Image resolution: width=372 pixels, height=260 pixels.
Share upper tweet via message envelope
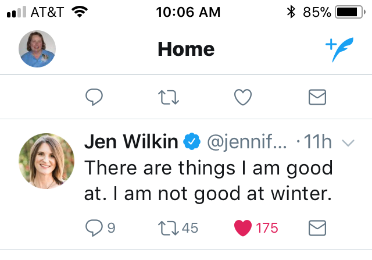point(317,97)
